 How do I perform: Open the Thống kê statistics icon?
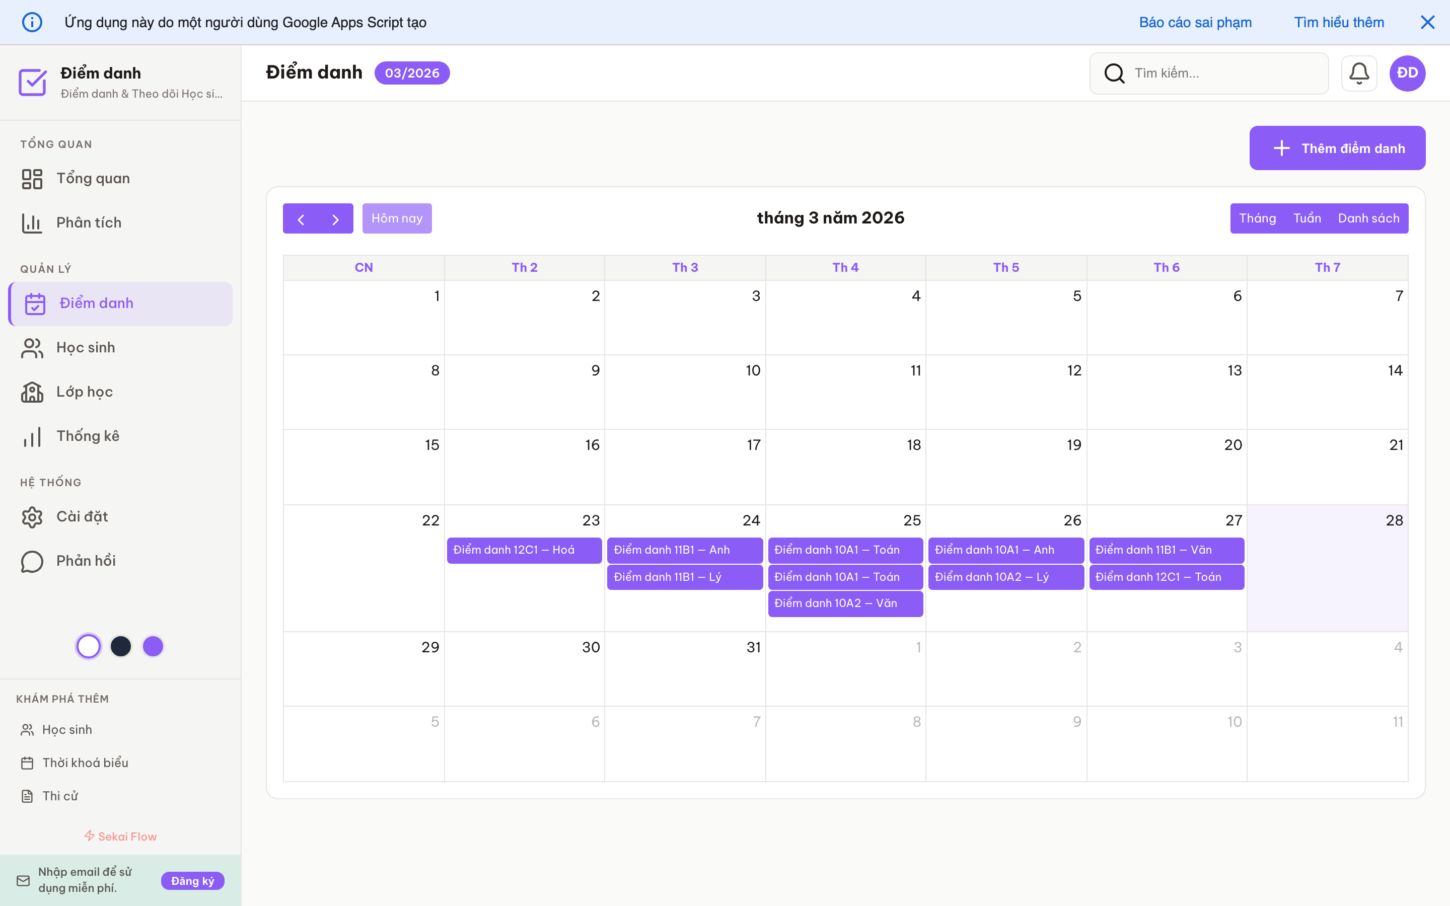click(x=32, y=436)
